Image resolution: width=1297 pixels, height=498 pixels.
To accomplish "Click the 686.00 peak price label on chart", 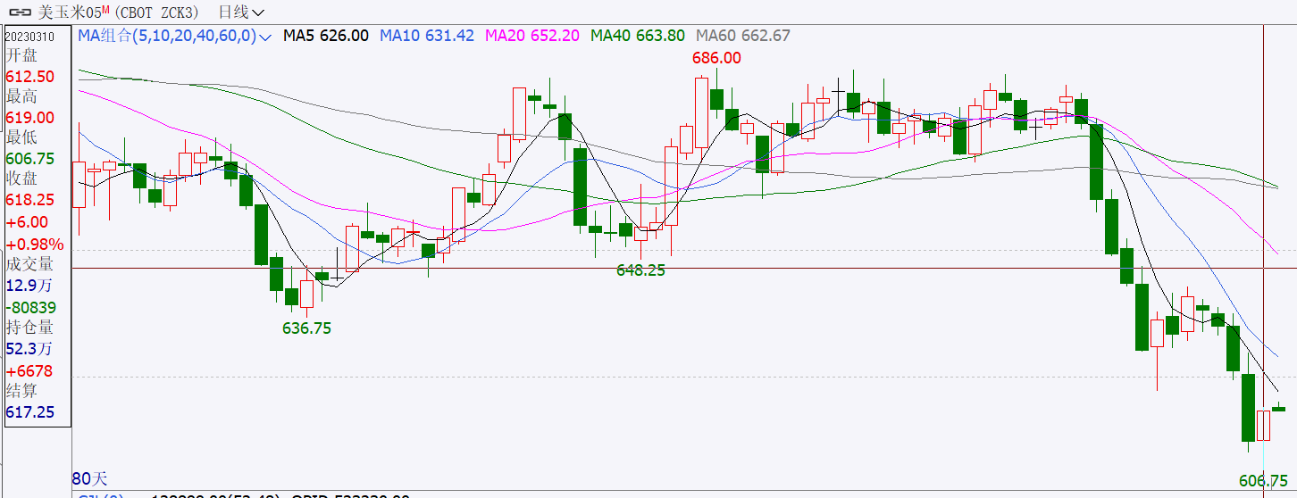I will point(717,57).
